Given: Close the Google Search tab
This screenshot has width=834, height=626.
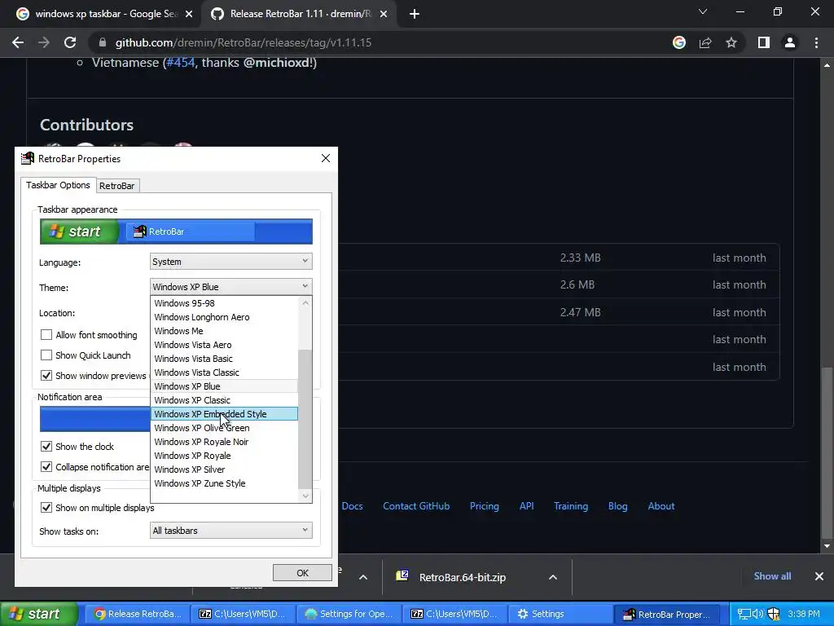Looking at the screenshot, I should point(189,14).
